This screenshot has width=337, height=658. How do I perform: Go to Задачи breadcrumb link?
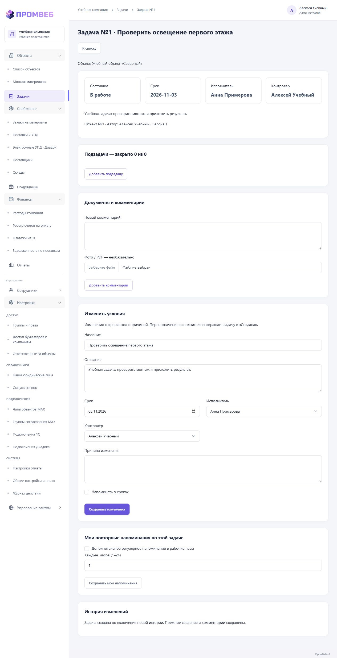[122, 10]
